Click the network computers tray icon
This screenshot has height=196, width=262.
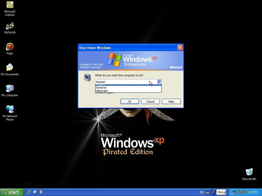pyautogui.click(x=233, y=192)
